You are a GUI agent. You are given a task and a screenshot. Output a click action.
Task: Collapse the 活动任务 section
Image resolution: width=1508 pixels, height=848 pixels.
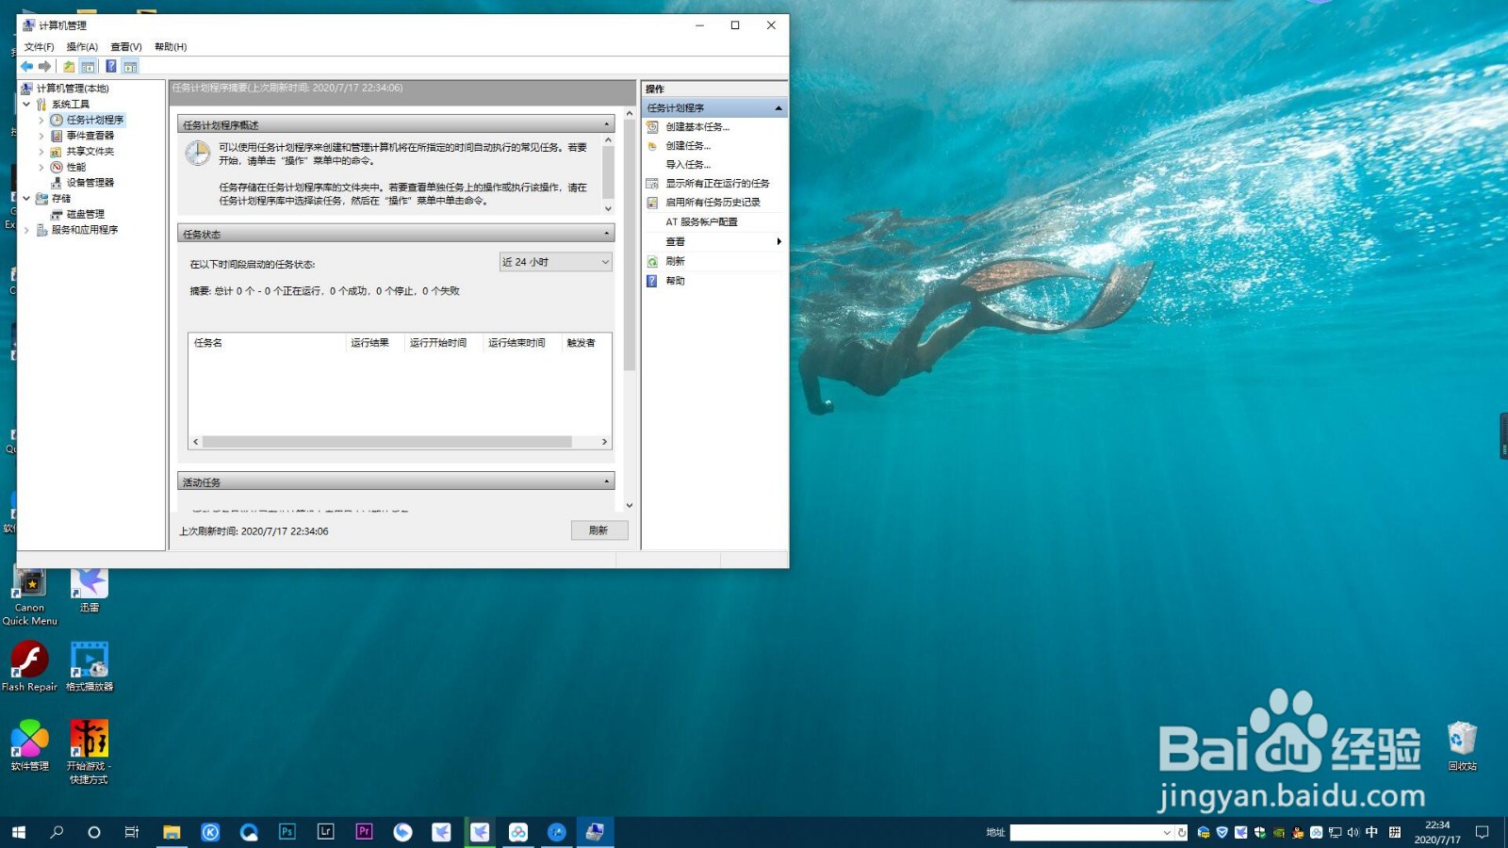[607, 481]
